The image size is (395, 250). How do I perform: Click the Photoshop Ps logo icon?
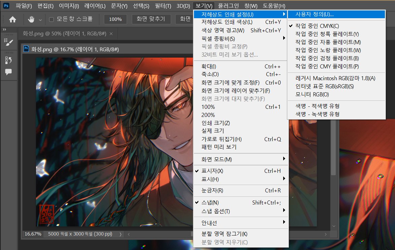[x=6, y=5]
